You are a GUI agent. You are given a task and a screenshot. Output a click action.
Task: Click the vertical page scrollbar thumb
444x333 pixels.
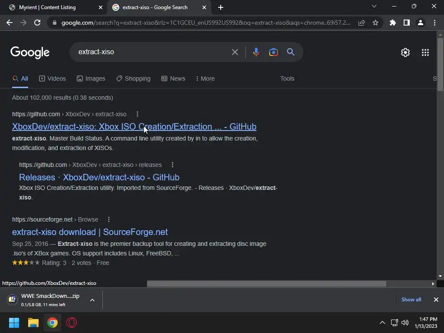(440, 65)
